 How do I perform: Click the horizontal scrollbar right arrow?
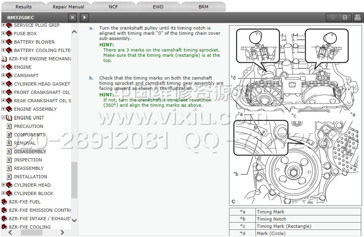click(62, 232)
